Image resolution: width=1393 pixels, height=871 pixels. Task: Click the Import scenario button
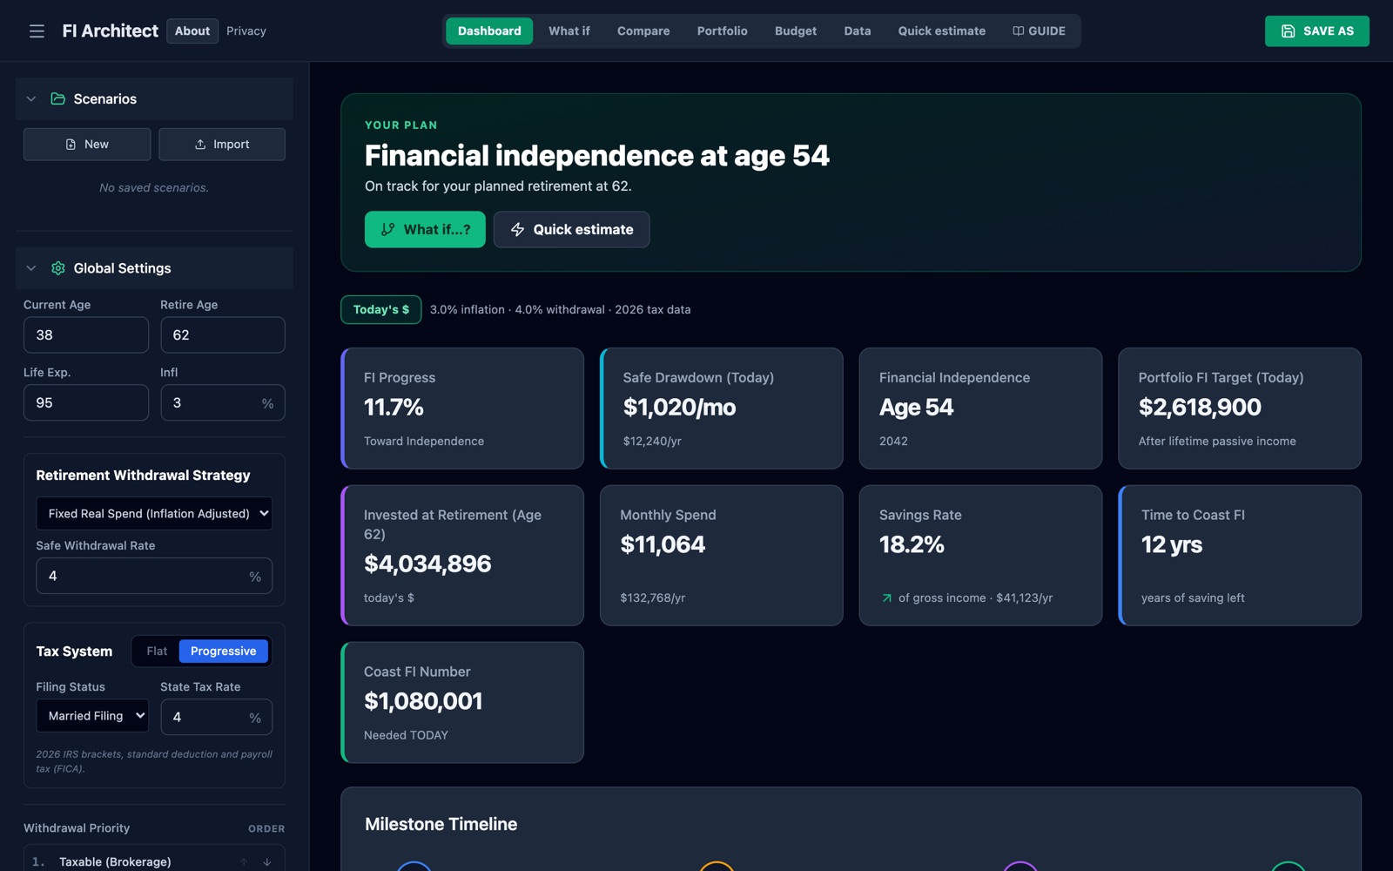pos(222,145)
